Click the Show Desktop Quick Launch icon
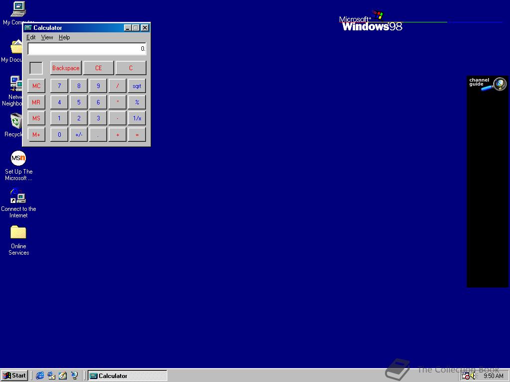Screen dimensions: 510x382 [63, 376]
